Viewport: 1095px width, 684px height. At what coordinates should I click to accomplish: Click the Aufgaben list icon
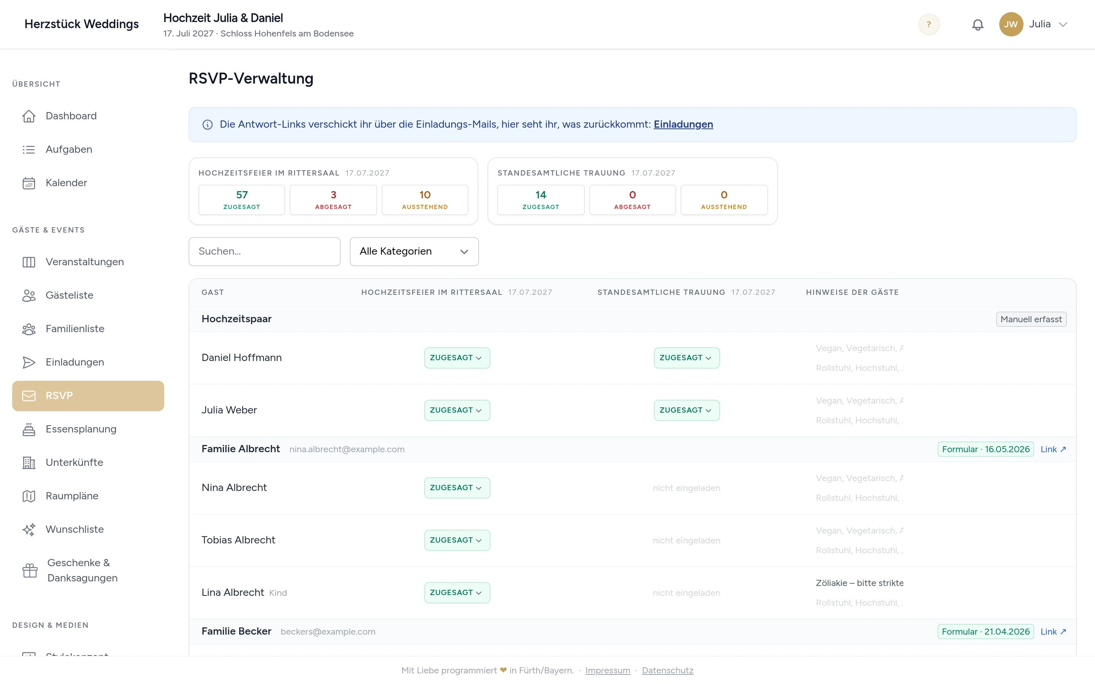[29, 150]
